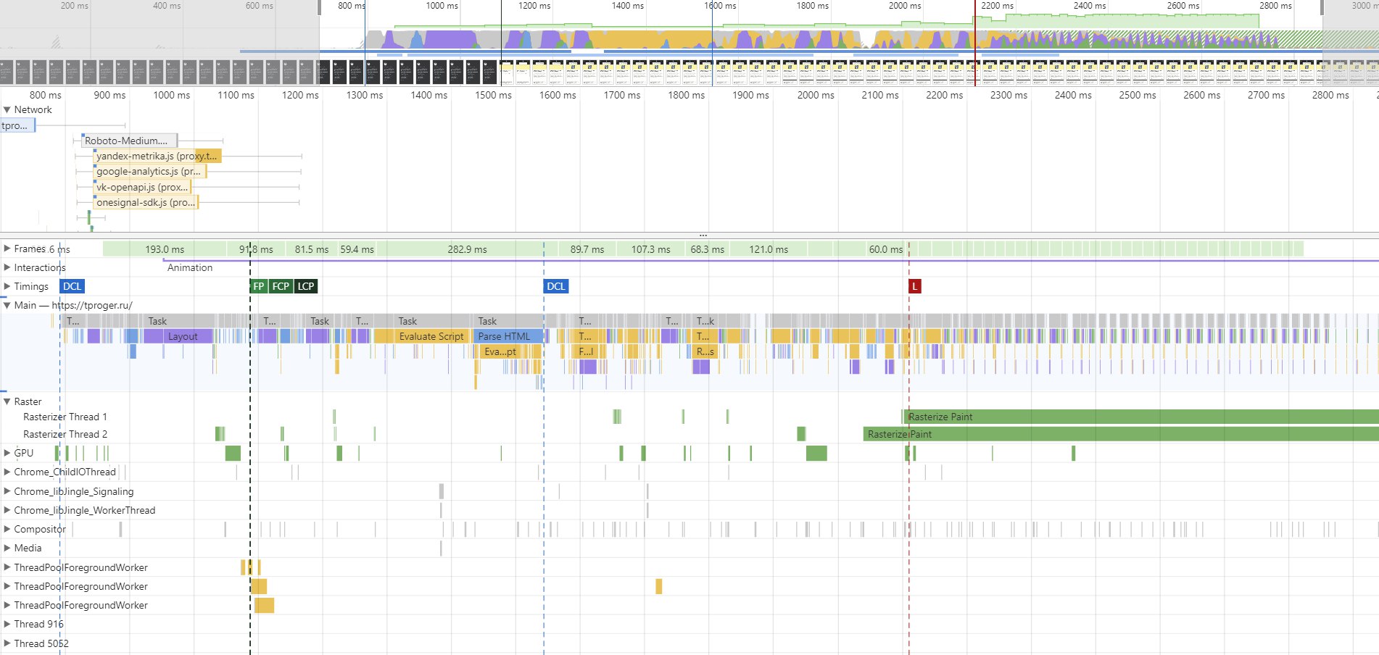The width and height of the screenshot is (1379, 655).
Task: Click the FCP timing marker
Action: point(281,286)
